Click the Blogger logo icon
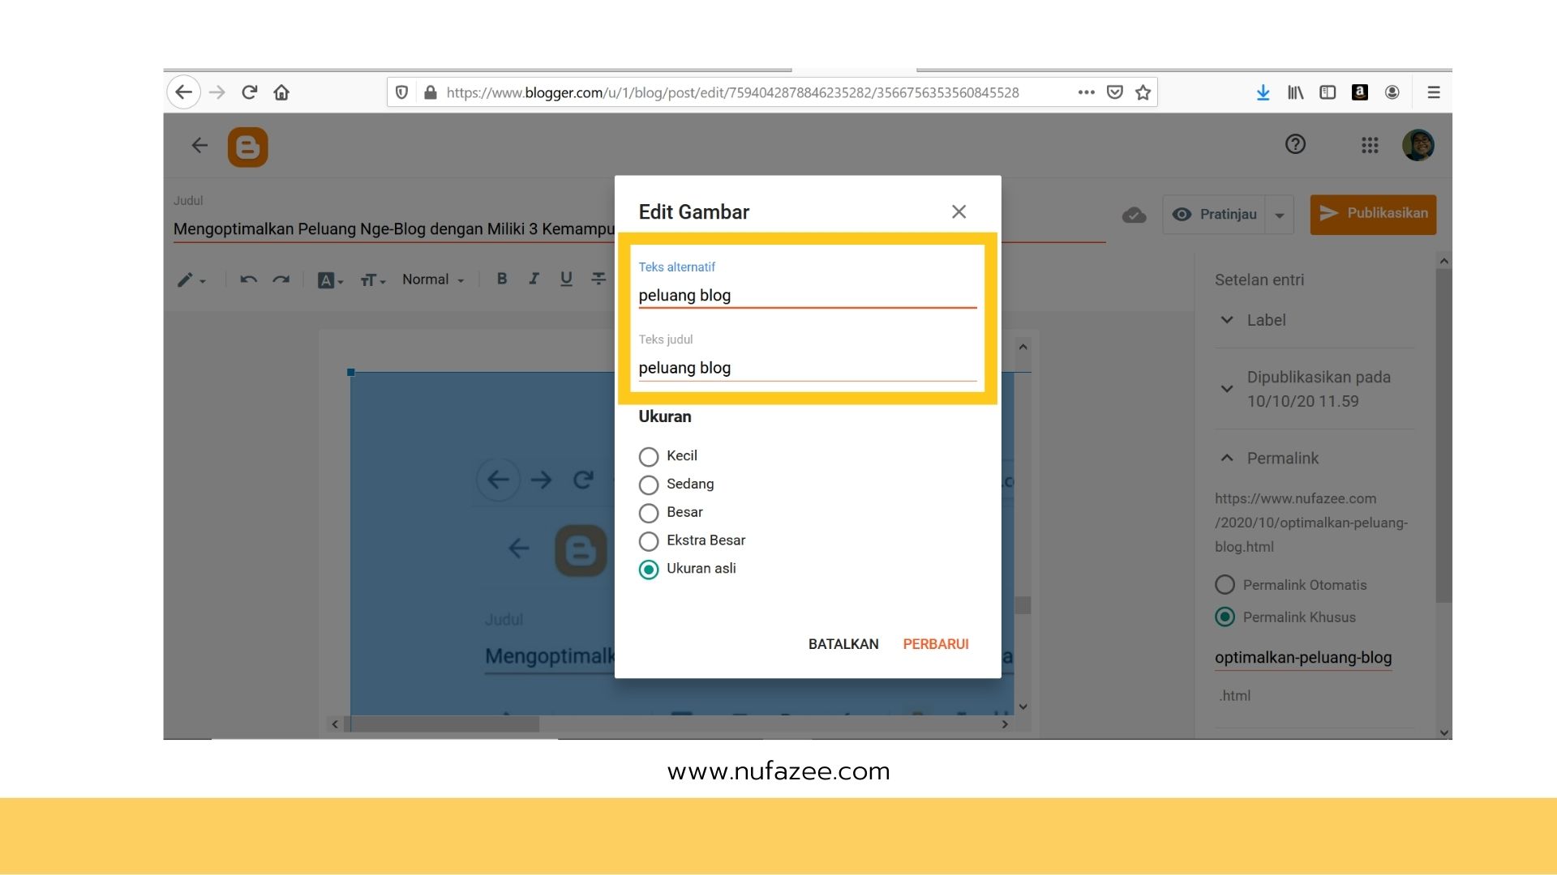 tap(247, 147)
